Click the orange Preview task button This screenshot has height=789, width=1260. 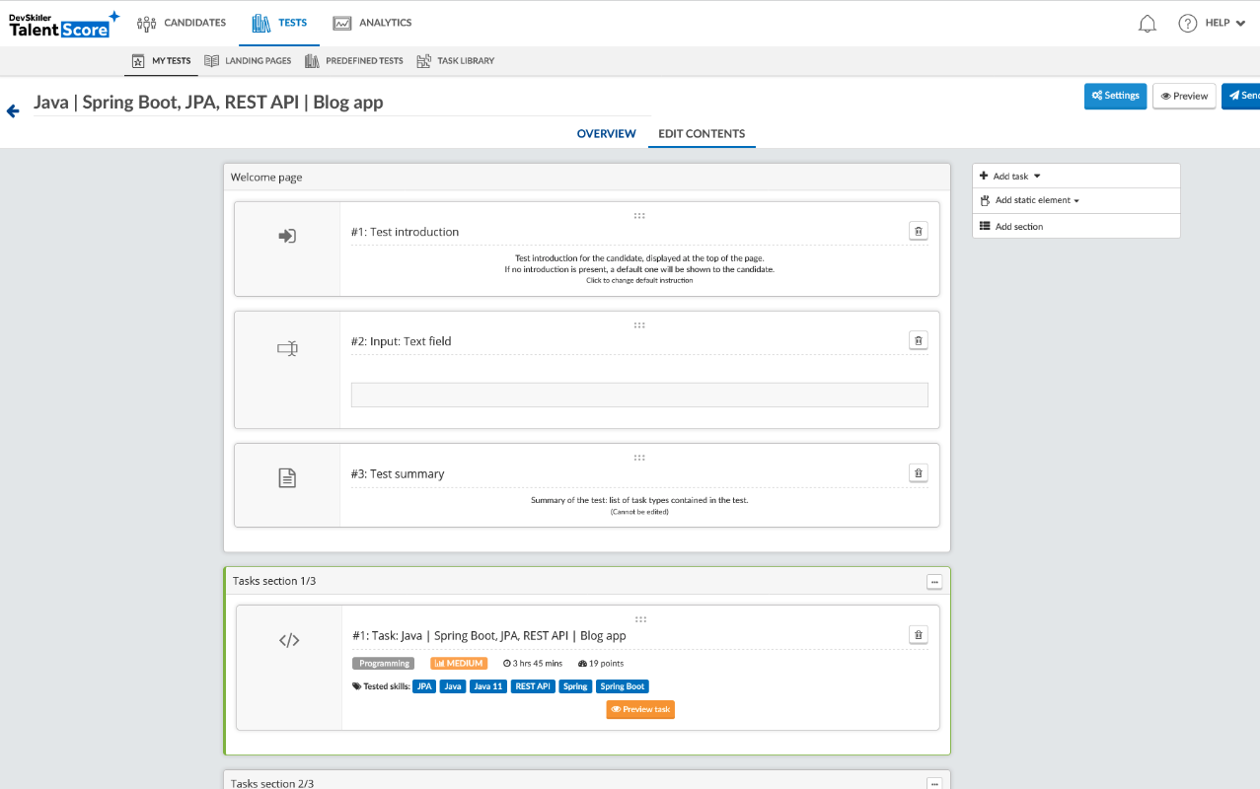pyautogui.click(x=639, y=709)
